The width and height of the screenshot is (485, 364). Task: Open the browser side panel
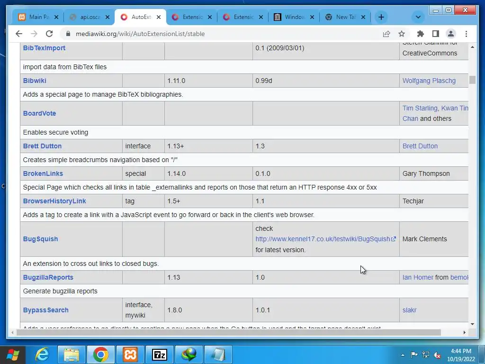click(436, 34)
